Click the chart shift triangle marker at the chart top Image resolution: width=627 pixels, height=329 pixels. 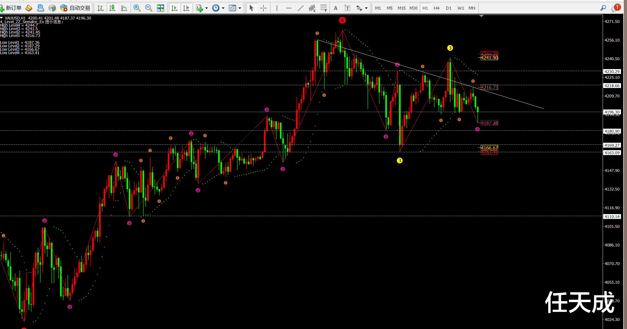pyautogui.click(x=481, y=16)
